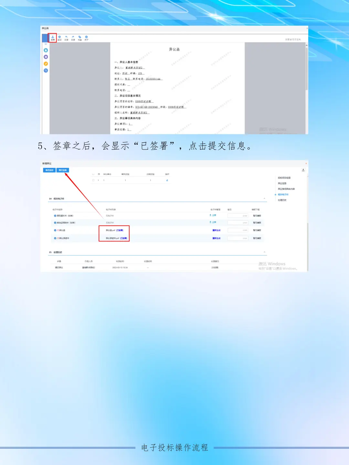Open the 书签 (bookmark) toolbar icon
This screenshot has height=465, width=349.
coord(80,38)
